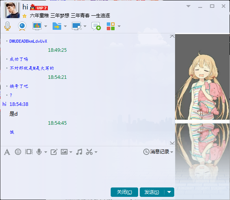Click the timestamp 18:49:25

tap(57, 50)
